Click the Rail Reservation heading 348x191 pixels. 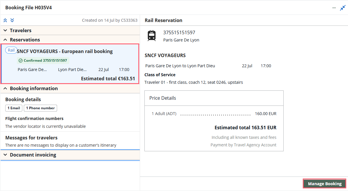[164, 20]
